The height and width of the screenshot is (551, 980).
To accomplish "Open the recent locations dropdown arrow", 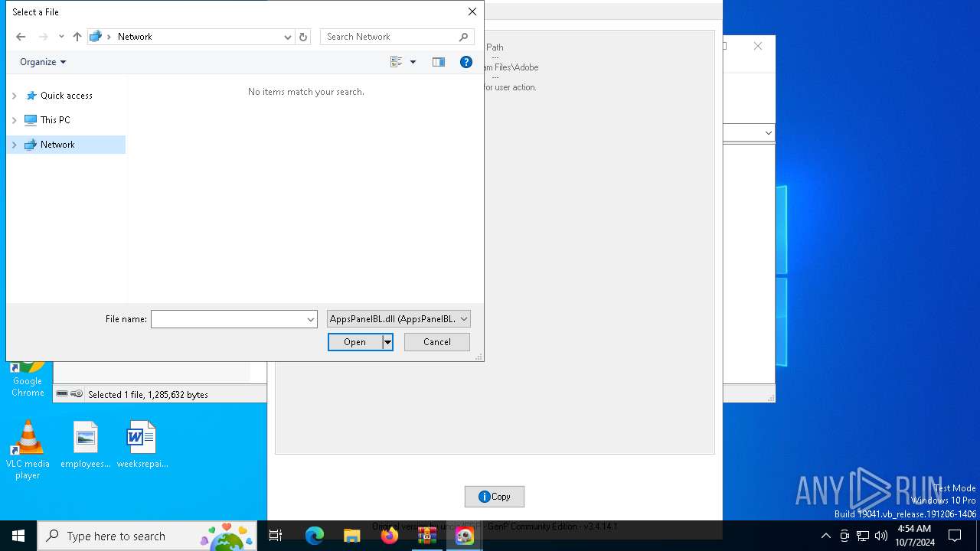I will coord(61,37).
